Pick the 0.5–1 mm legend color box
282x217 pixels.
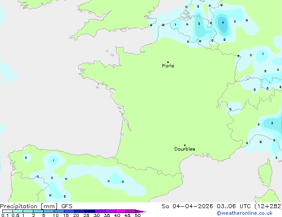[x=18, y=211]
